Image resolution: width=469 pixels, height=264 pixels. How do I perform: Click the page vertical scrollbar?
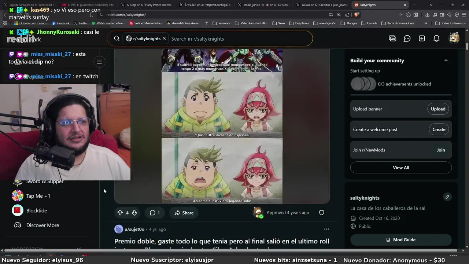(467, 47)
